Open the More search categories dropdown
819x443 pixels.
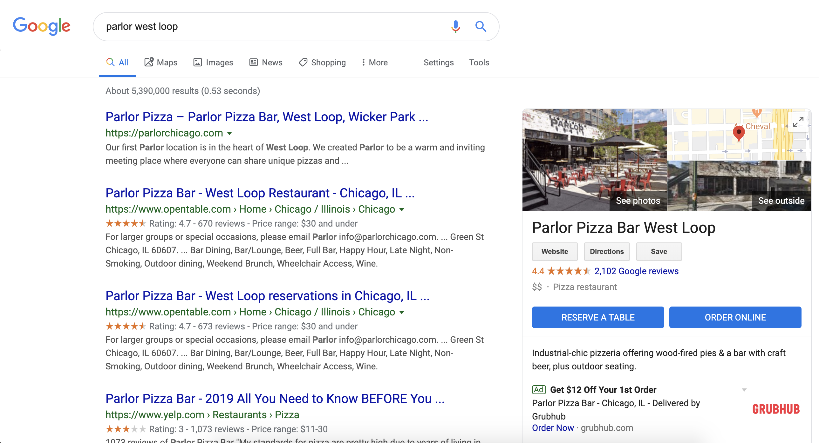coord(374,62)
